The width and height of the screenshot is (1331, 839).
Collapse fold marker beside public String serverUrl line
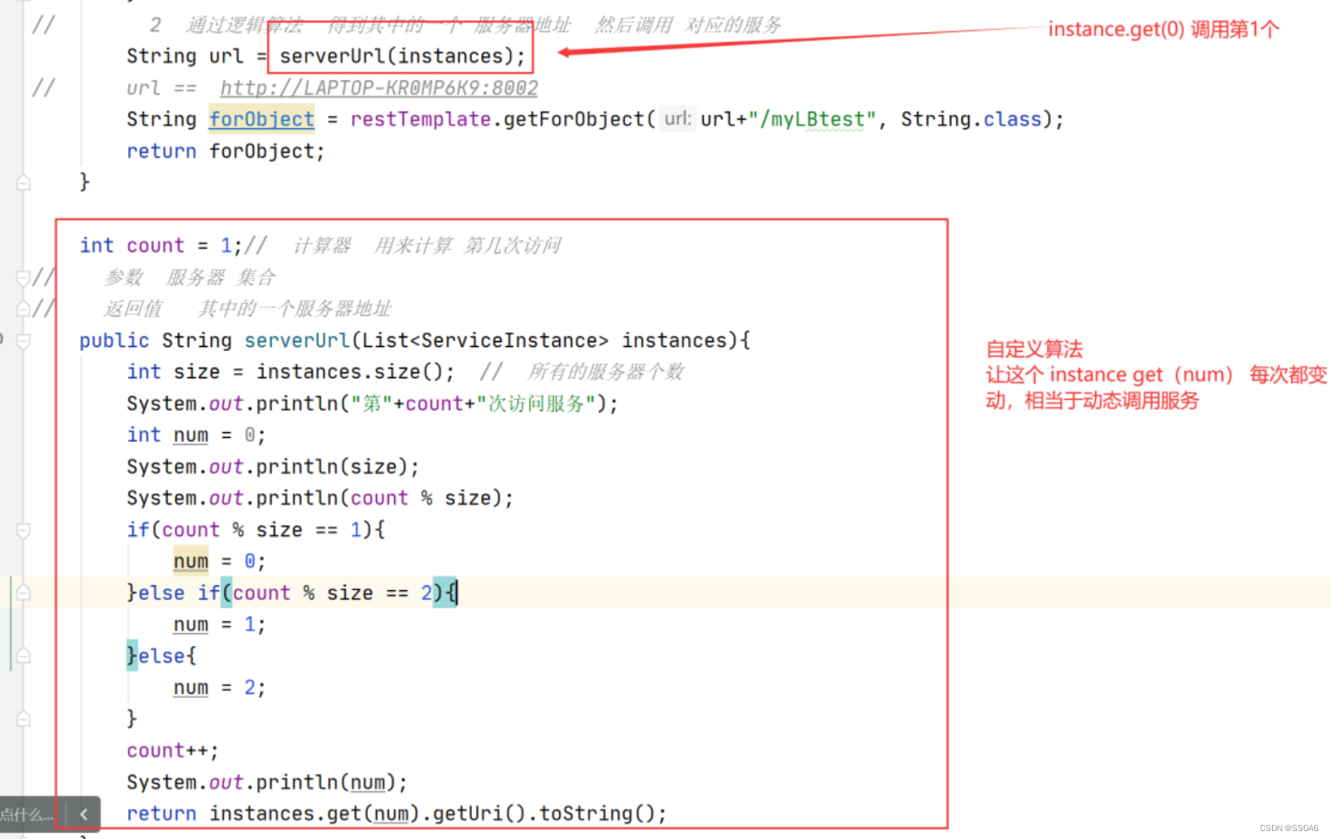pos(24,341)
